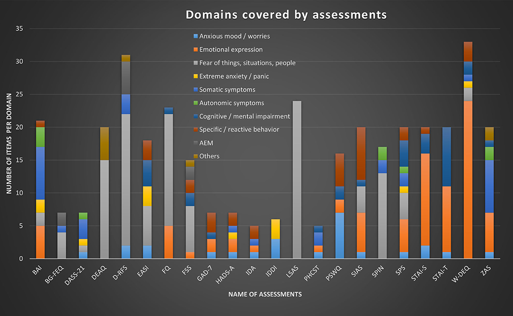Click the Emotional expression orange legend swatch
513x316 pixels.
click(x=195, y=50)
